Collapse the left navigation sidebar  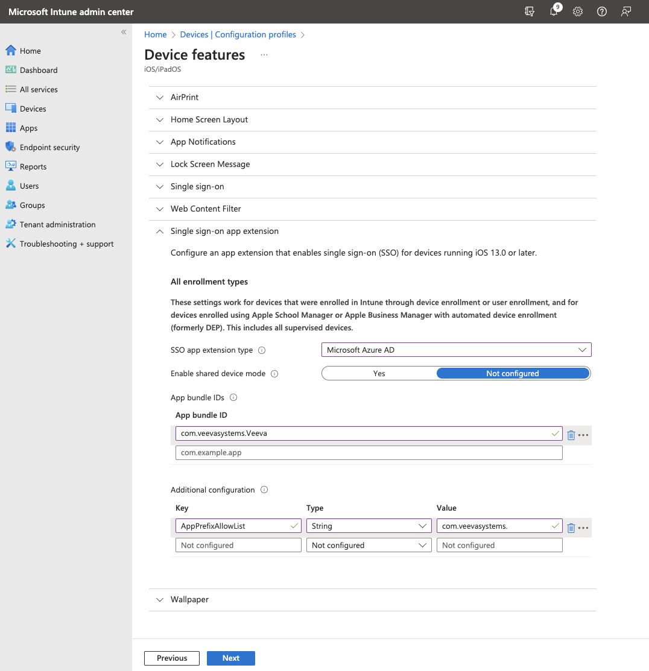(124, 32)
